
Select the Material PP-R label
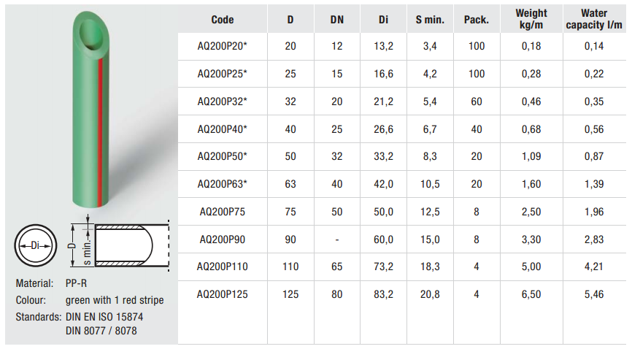(x=51, y=283)
